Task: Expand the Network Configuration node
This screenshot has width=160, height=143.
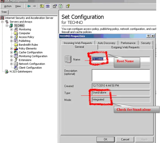Action: click(x=11, y=64)
